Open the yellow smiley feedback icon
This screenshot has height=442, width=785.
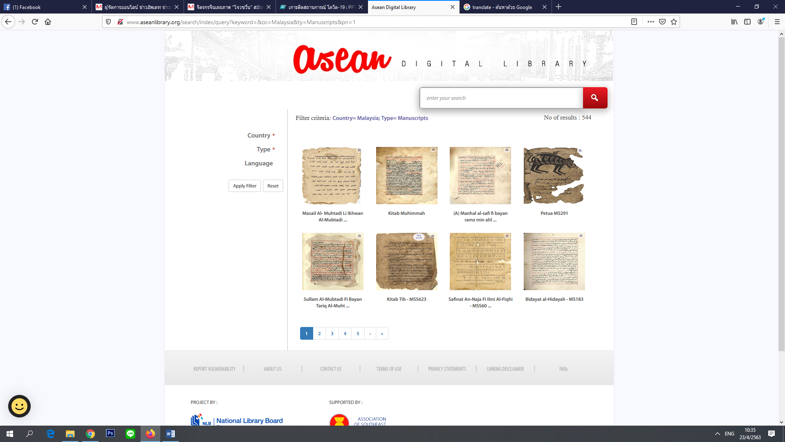tap(19, 406)
